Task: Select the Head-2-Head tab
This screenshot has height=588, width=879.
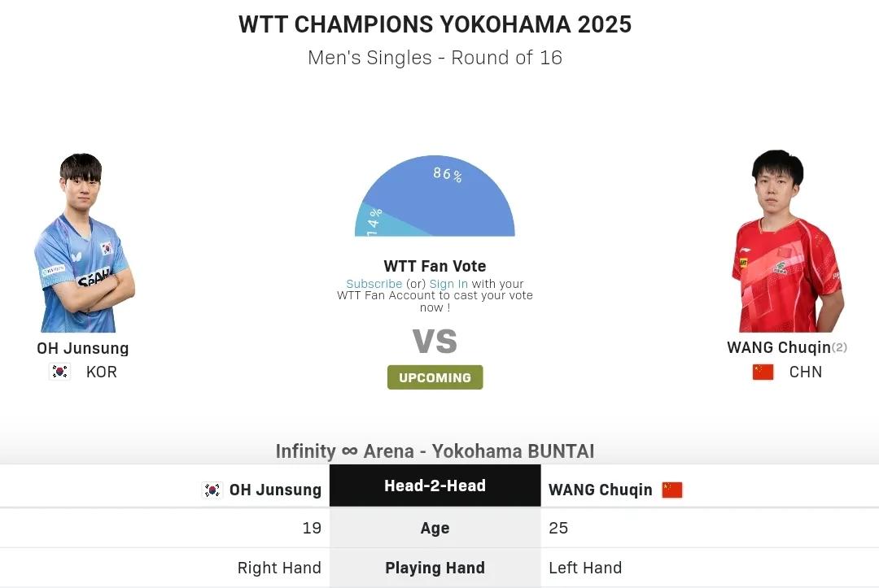Action: [x=435, y=486]
